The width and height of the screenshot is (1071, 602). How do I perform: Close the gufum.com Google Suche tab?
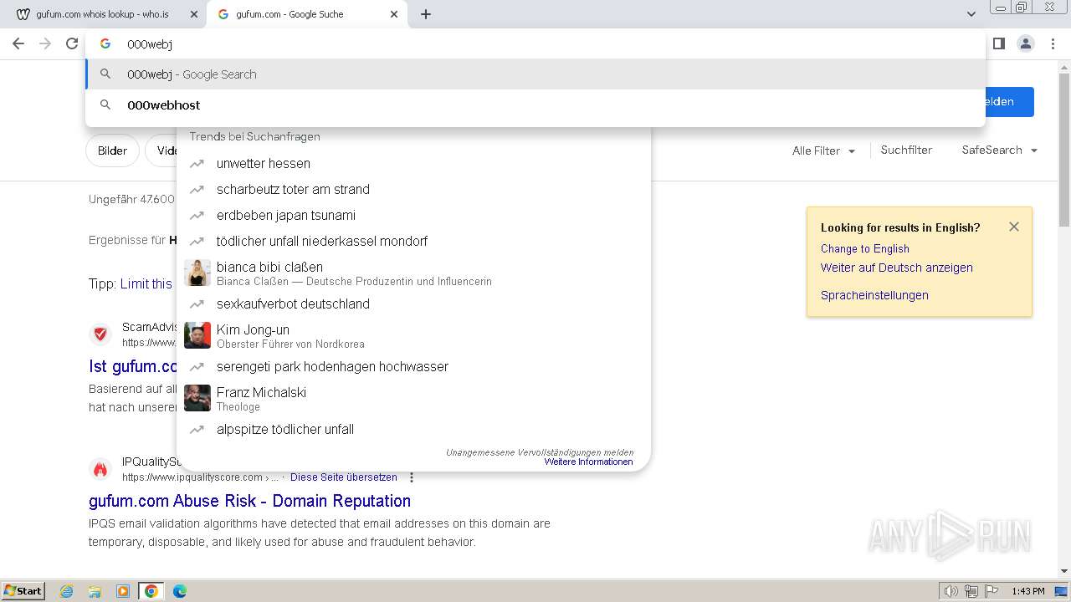click(x=394, y=14)
